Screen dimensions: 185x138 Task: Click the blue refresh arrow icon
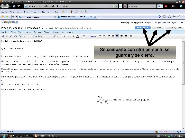coord(160,17)
